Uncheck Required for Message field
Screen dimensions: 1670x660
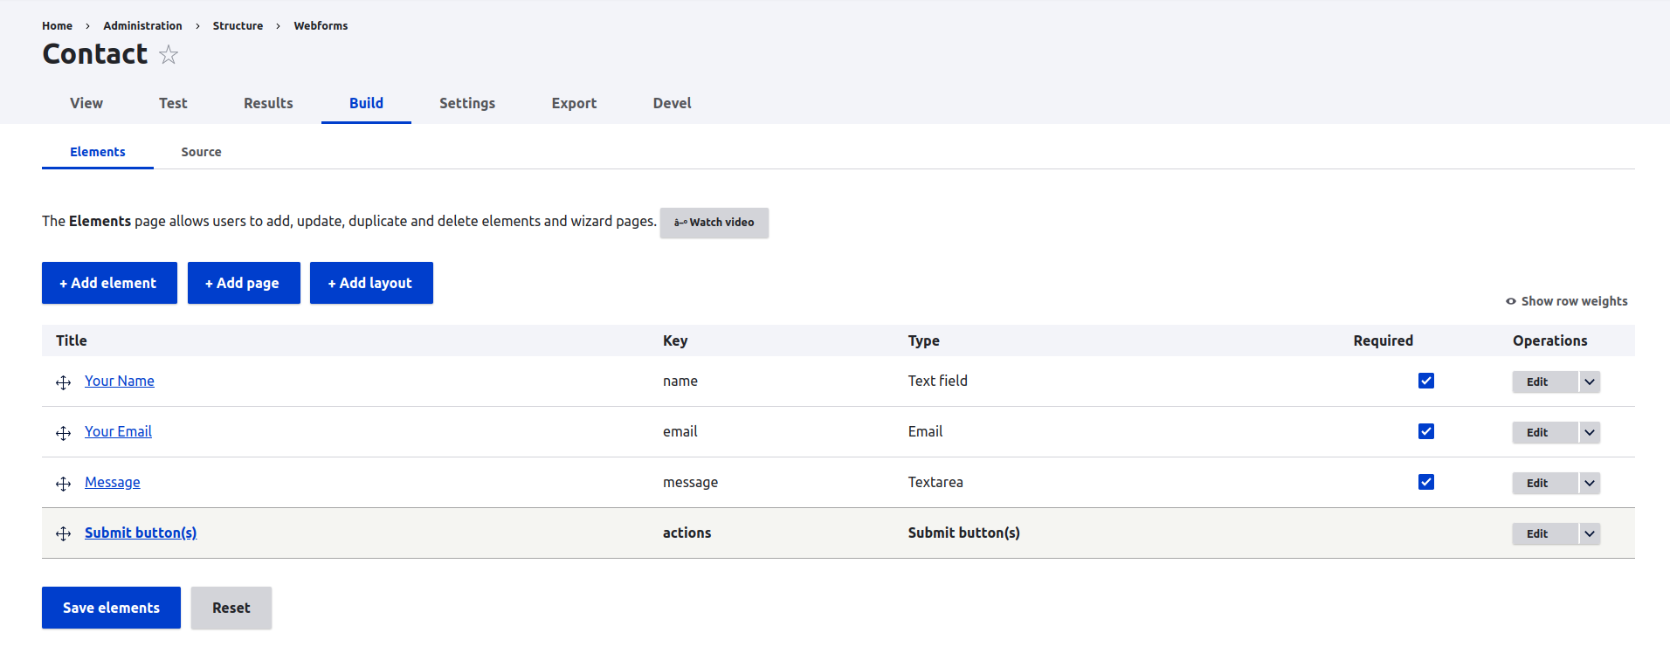click(x=1425, y=482)
